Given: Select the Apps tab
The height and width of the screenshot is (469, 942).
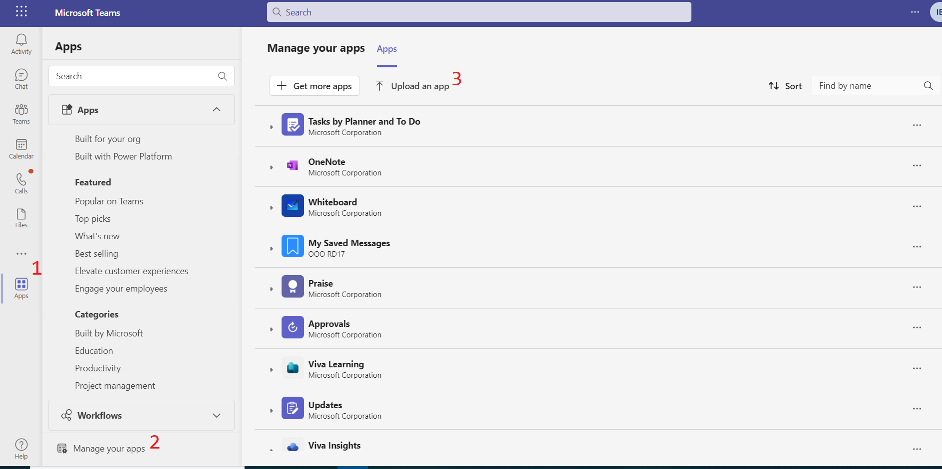Looking at the screenshot, I should (387, 49).
